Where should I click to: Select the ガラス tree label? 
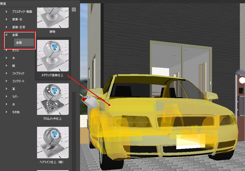tap(15, 50)
